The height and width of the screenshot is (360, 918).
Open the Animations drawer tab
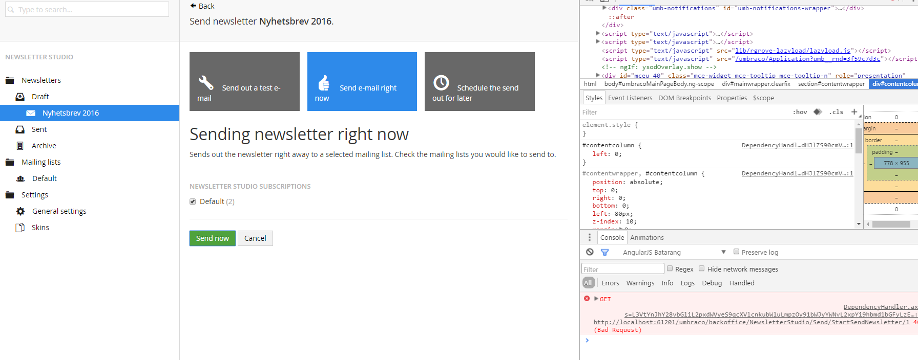646,237
